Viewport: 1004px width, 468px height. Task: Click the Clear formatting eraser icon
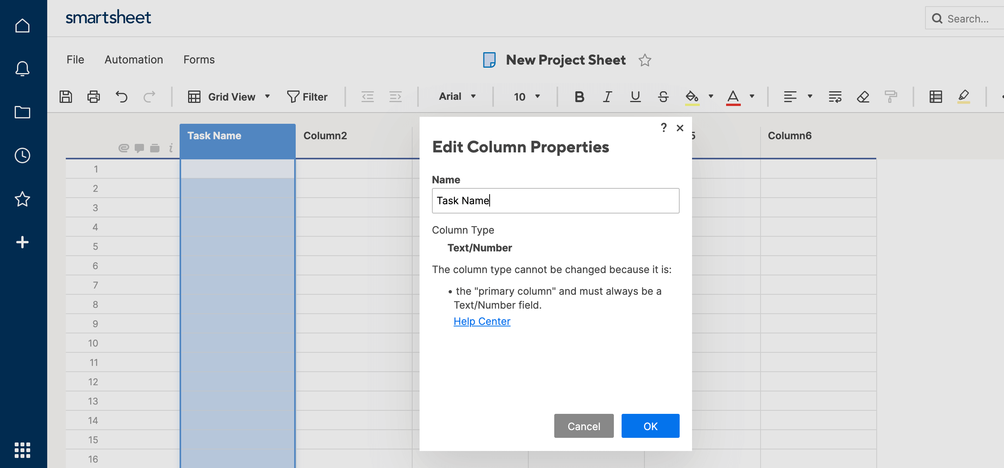click(x=863, y=97)
